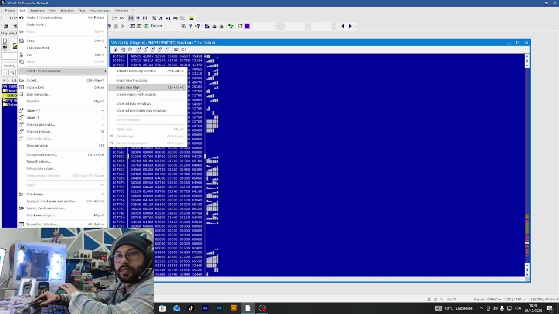Open the Edit menu in menu bar
This screenshot has height=314, width=559.
22,10
